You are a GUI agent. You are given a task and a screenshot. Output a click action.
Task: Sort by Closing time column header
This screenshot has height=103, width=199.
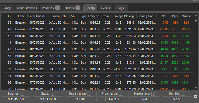click(x=147, y=16)
